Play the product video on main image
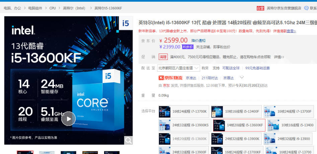The image size is (317, 154). [x=68, y=119]
